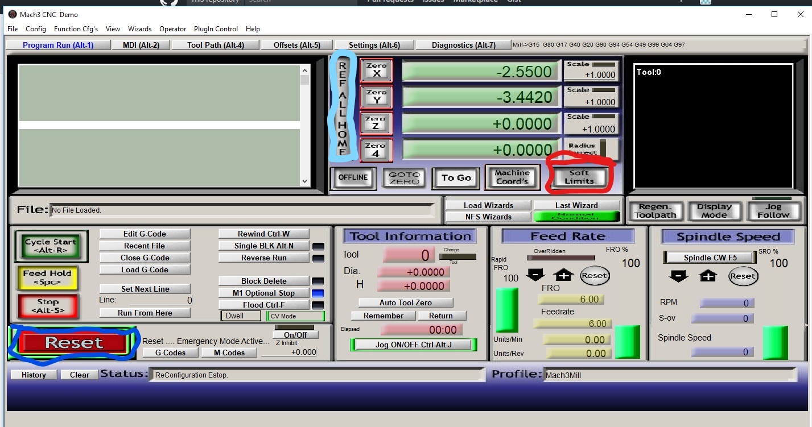This screenshot has height=427, width=812.
Task: Click the Regen. Toolpath button
Action: coord(655,210)
